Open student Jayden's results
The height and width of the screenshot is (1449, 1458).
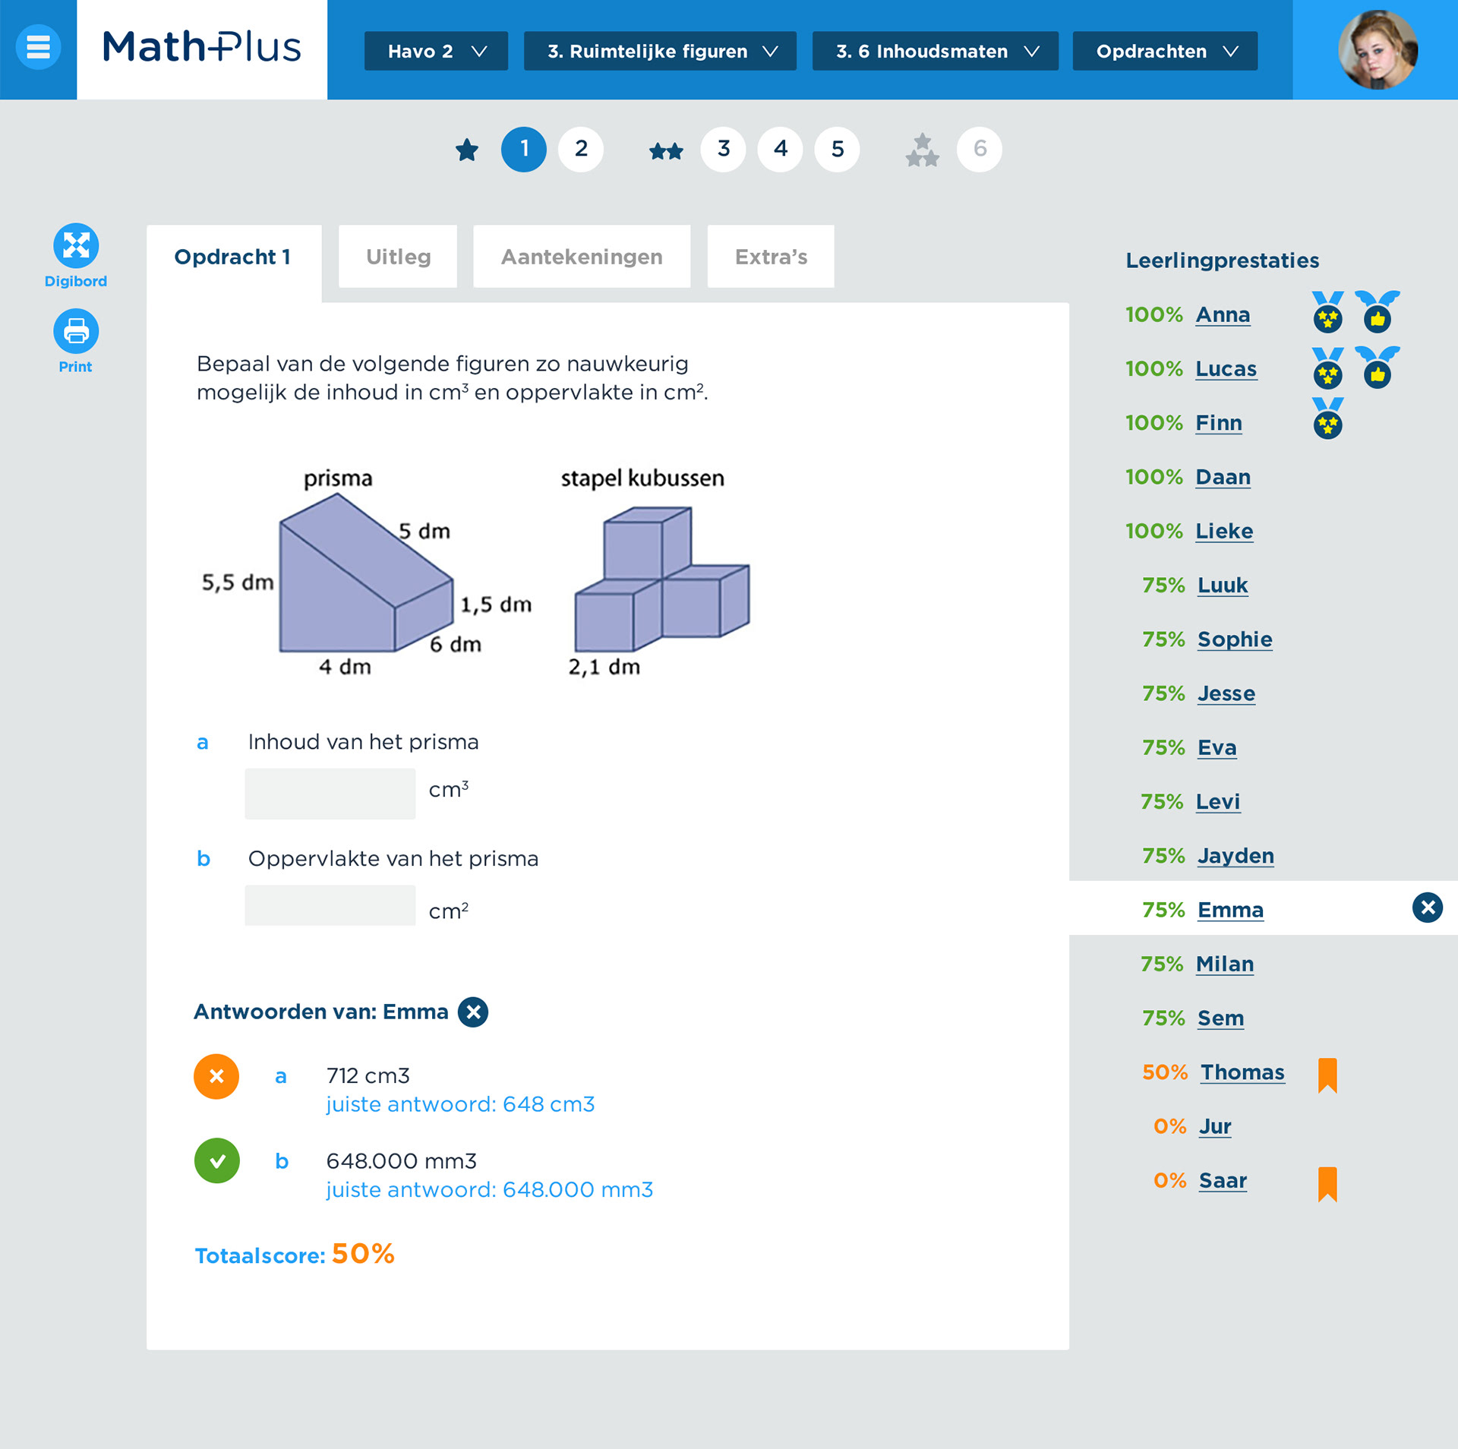click(x=1236, y=856)
